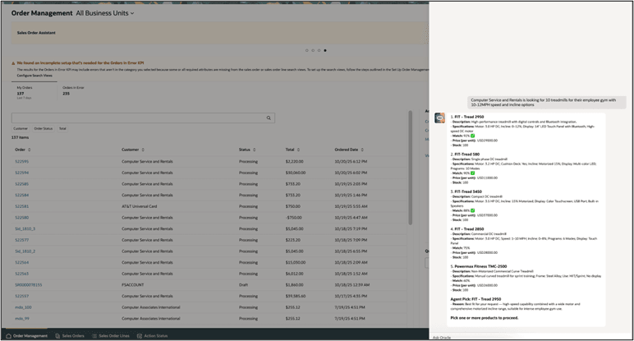
Task: Open order 522585
Action: pos(22,184)
